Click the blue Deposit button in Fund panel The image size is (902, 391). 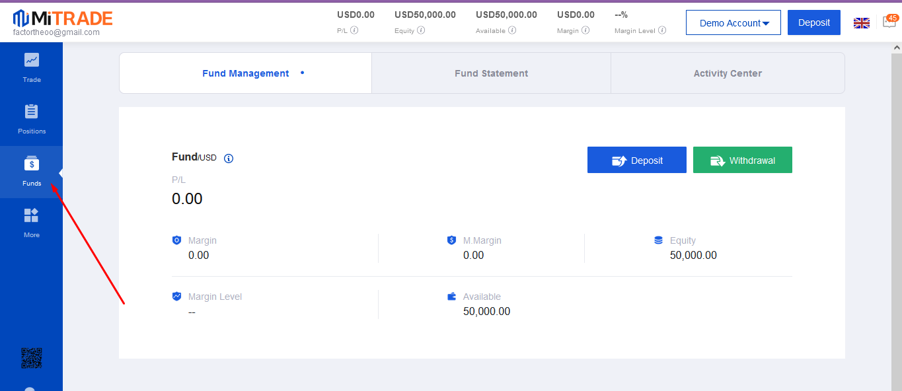[636, 160]
